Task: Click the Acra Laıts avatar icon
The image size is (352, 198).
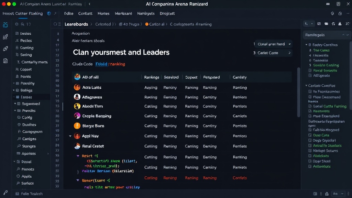Action: [77, 87]
